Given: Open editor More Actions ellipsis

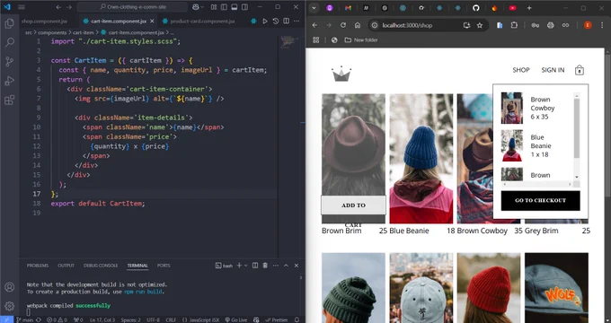Looking at the screenshot, I should click(297, 22).
